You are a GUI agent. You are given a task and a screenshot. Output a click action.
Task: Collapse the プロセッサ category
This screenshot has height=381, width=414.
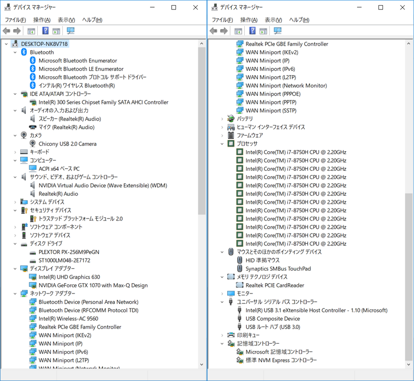[x=222, y=143]
